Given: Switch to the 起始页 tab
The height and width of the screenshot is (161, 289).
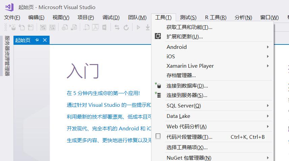Looking at the screenshot, I should click(23, 40).
